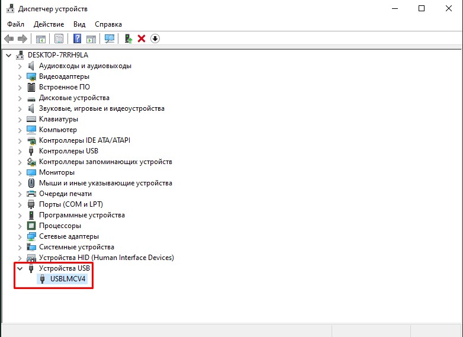Open the Вид menu
This screenshot has width=463, height=337.
(79, 24)
